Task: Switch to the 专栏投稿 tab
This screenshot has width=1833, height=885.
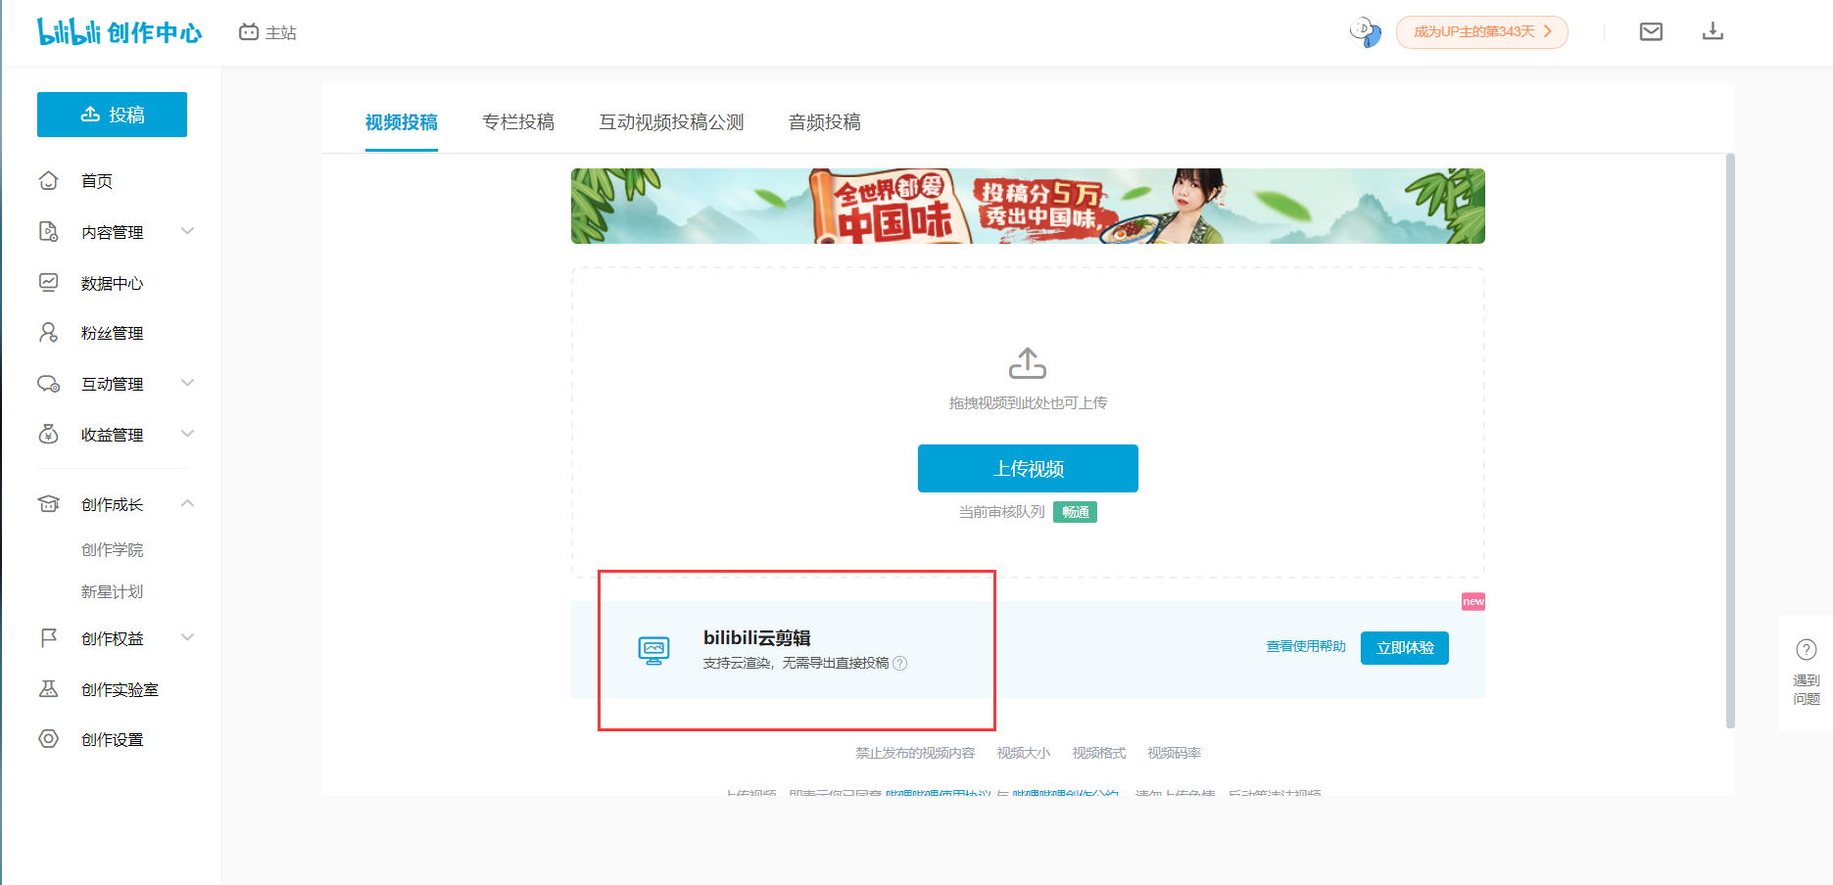Action: [518, 121]
